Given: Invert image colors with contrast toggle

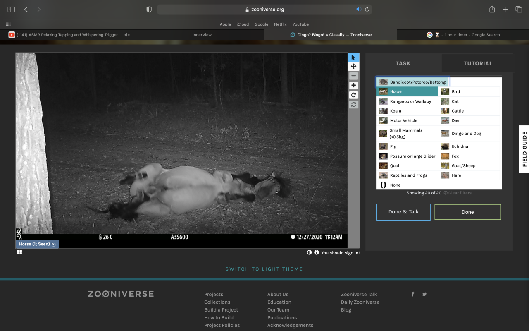Looking at the screenshot, I should tap(309, 252).
